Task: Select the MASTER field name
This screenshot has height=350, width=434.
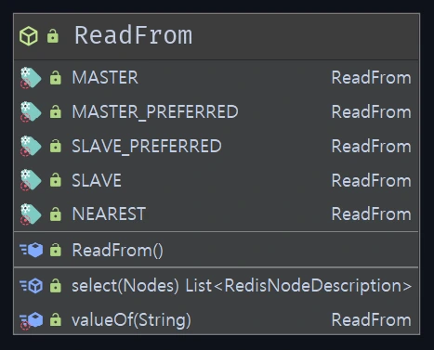Action: 105,77
